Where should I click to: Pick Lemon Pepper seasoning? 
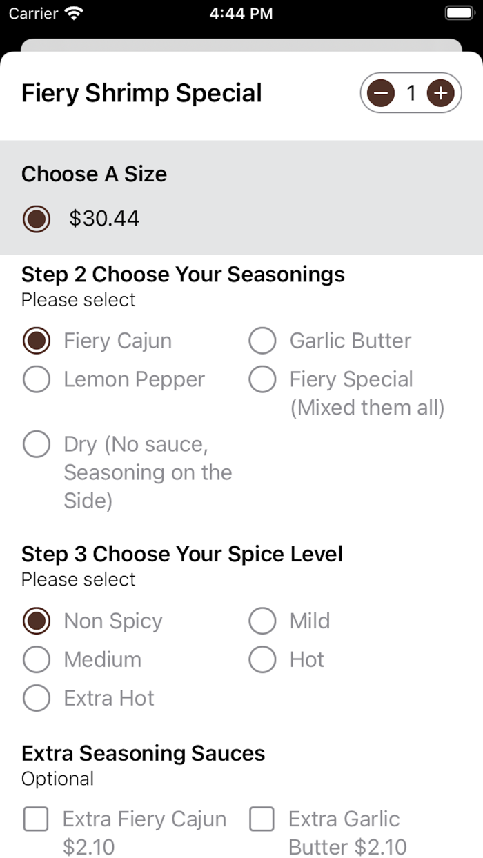coord(37,379)
